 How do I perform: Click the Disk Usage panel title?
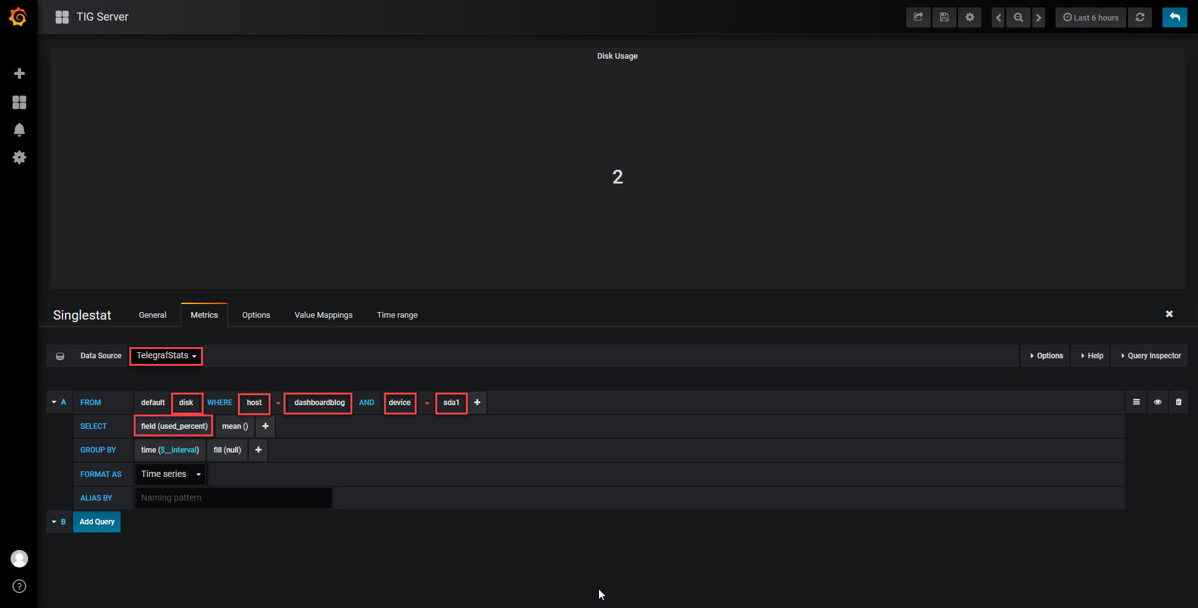coord(617,56)
